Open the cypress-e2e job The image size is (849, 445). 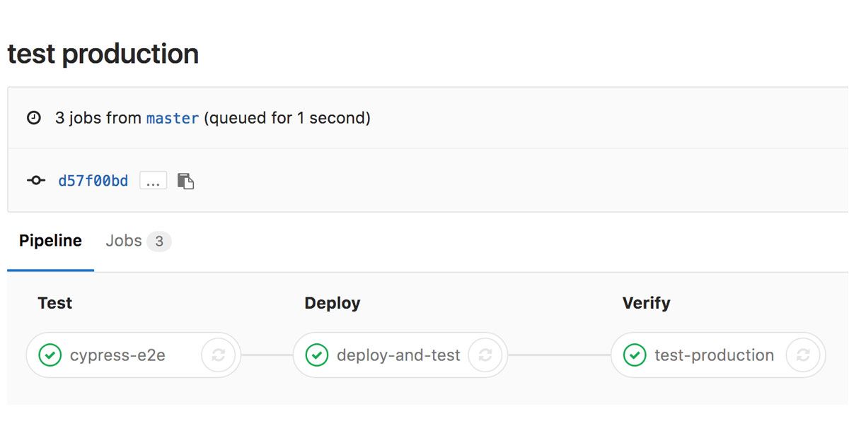(117, 355)
